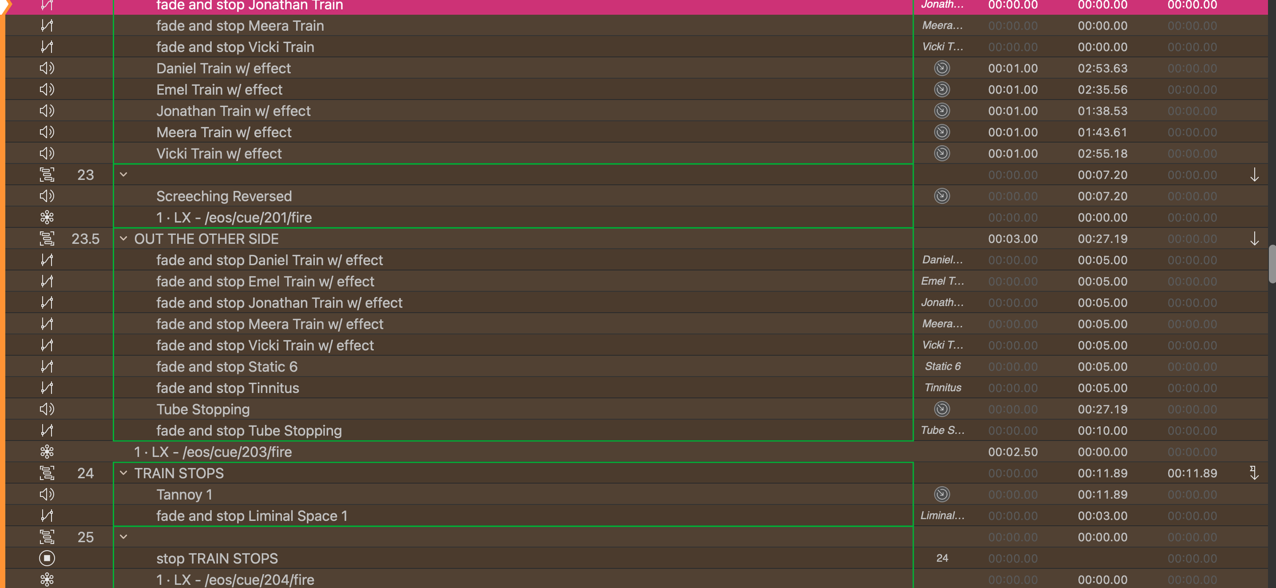Click the vertical scrollbar thumb
Screen dimensions: 1276x588
[1272, 264]
